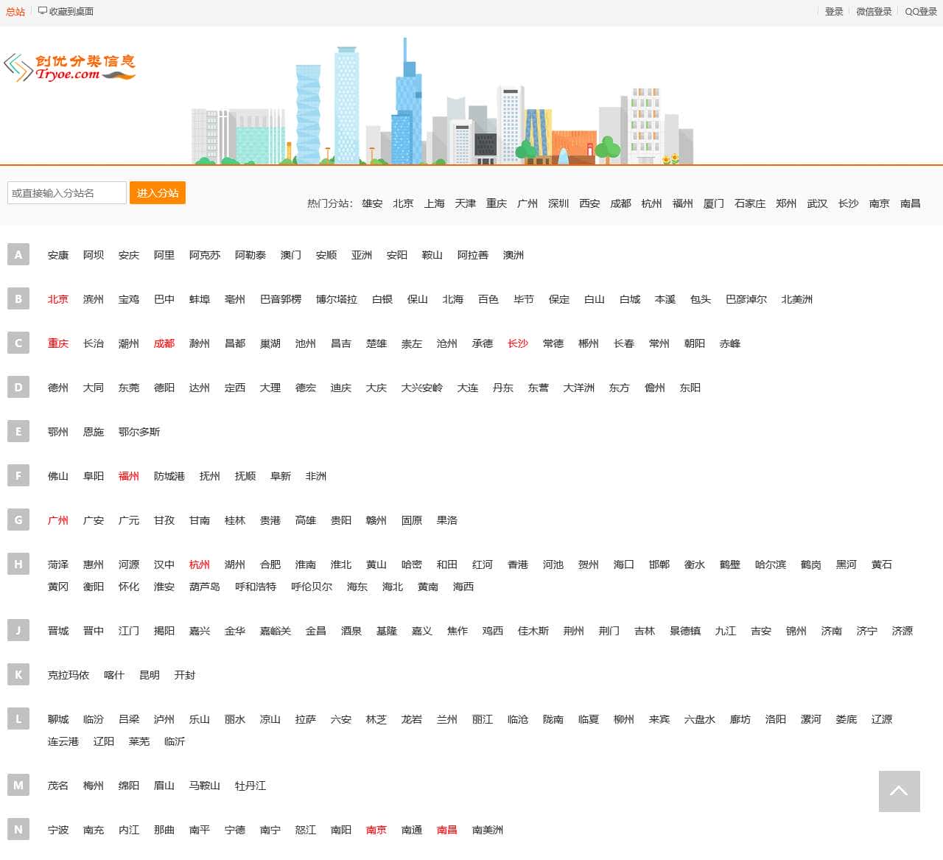This screenshot has height=860, width=943.
Task: Visit the 鄂尔多斯 city site
Action: pos(139,432)
